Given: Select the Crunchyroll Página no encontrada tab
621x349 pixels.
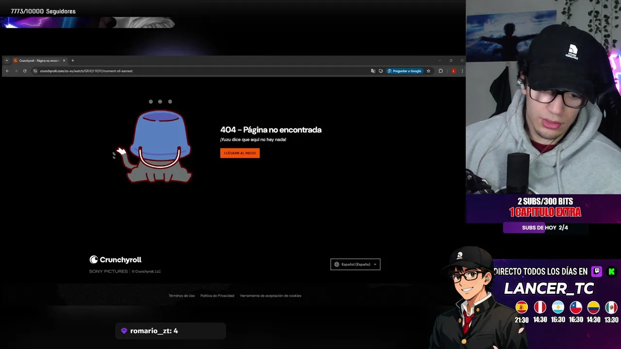Looking at the screenshot, I should pyautogui.click(x=39, y=61).
